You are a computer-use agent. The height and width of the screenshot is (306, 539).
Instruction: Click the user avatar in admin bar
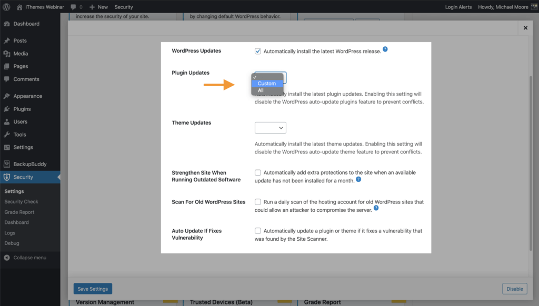(x=534, y=7)
